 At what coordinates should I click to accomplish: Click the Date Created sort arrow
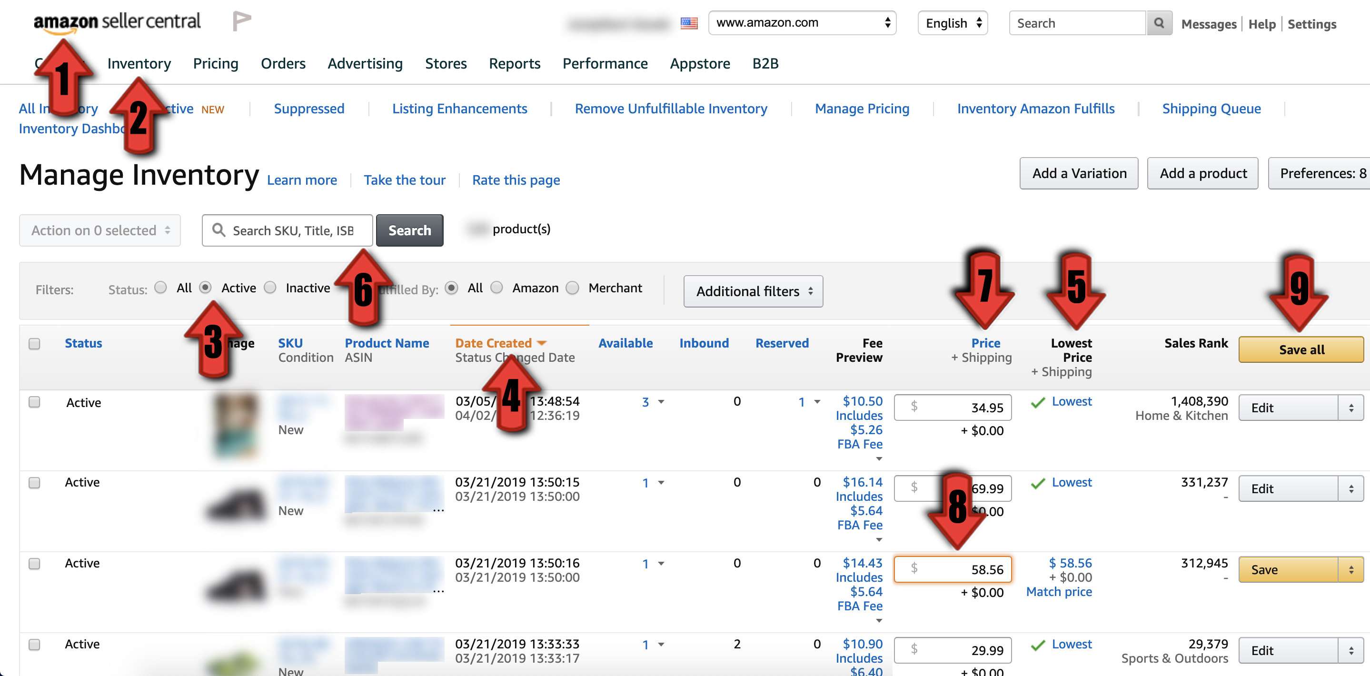(542, 343)
